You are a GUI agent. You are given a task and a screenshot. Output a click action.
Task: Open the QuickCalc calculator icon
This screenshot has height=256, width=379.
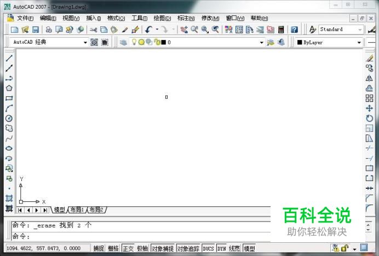281,30
